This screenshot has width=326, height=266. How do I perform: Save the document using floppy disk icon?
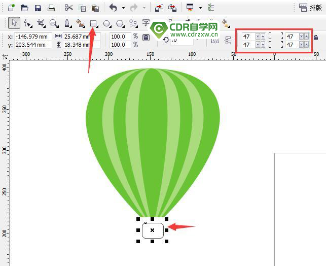click(x=38, y=8)
